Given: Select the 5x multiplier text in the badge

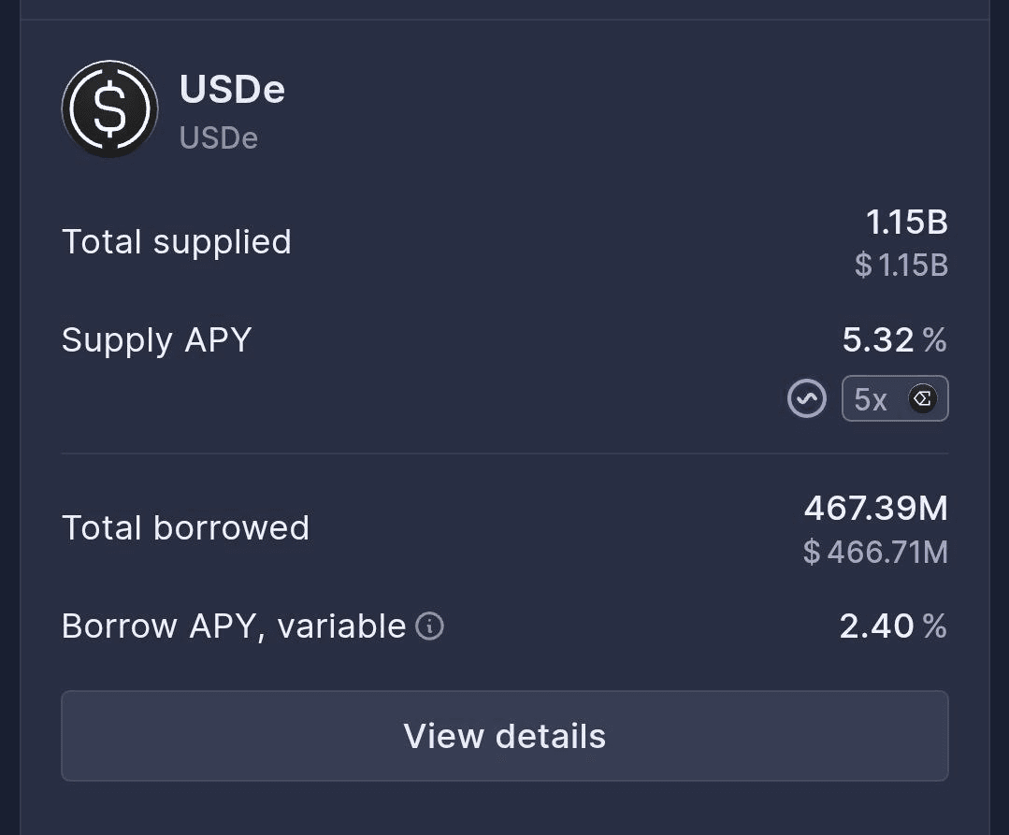Looking at the screenshot, I should [x=871, y=399].
